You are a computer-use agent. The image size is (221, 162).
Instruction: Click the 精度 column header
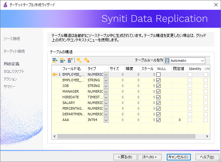click(x=132, y=69)
